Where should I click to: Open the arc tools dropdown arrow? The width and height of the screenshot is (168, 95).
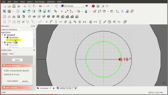point(75,11)
